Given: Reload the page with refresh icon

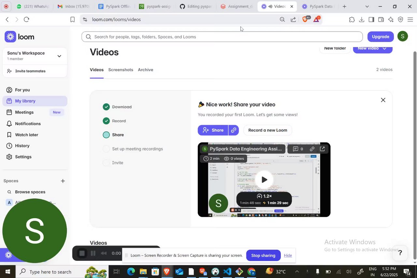Looking at the screenshot, I should tap(27, 20).
